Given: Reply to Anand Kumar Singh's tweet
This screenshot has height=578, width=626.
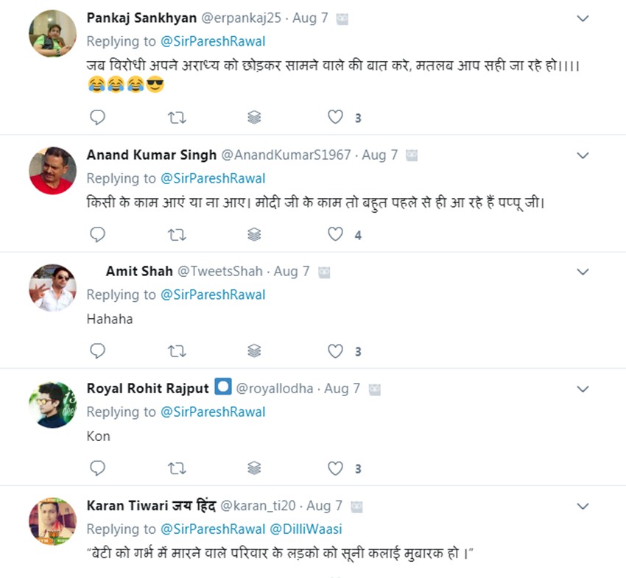Looking at the screenshot, I should click(x=97, y=234).
